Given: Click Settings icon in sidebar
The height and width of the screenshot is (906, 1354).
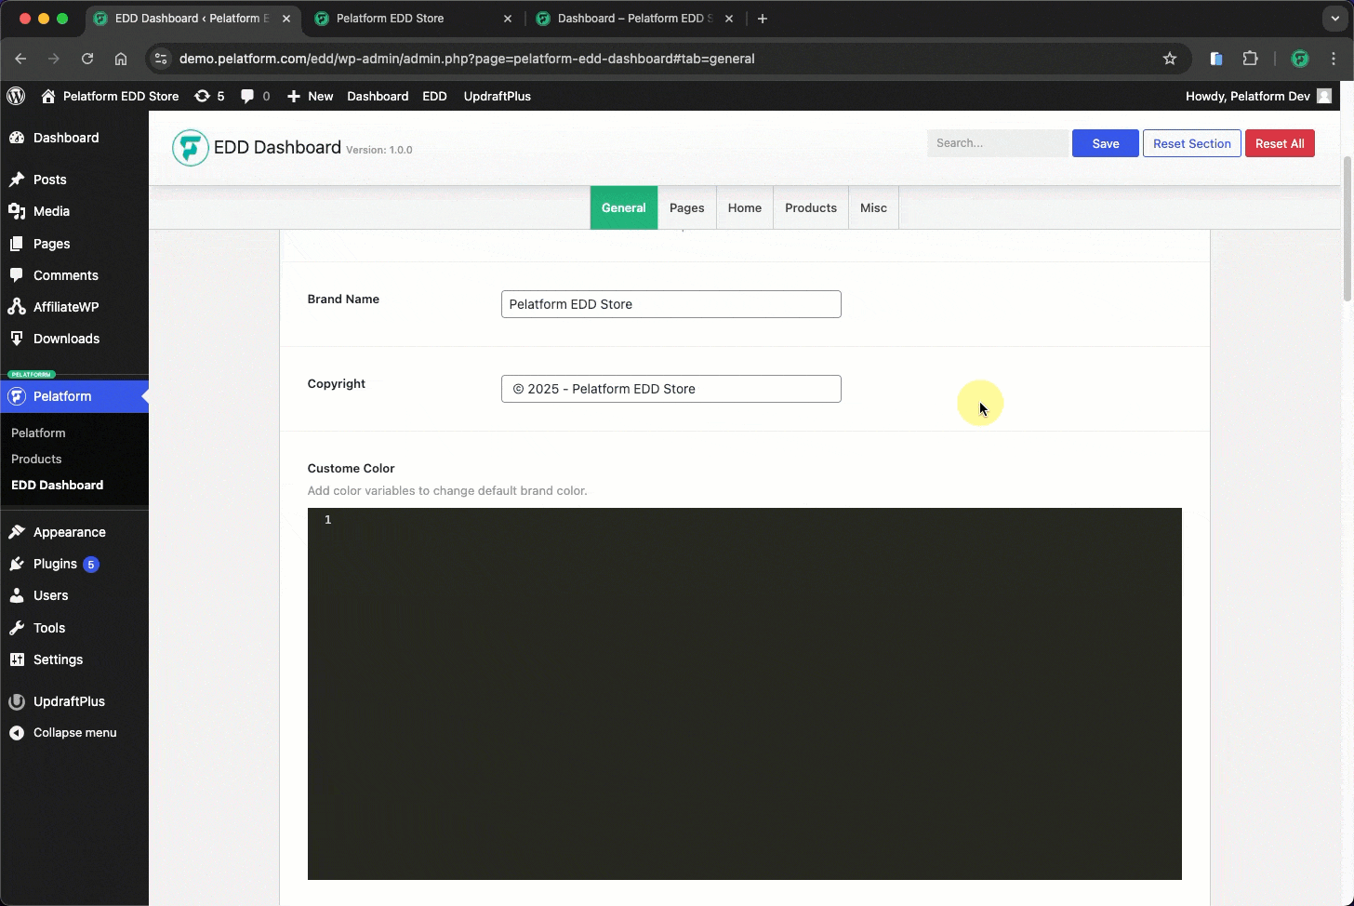Looking at the screenshot, I should point(17,660).
